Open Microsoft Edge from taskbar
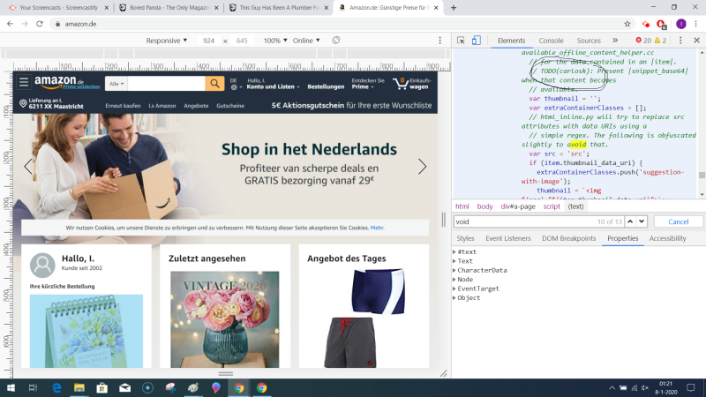 [x=56, y=387]
